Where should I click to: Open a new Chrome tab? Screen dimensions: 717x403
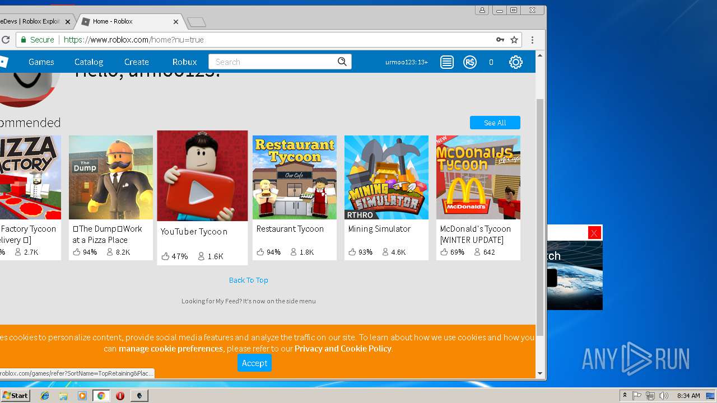click(197, 22)
